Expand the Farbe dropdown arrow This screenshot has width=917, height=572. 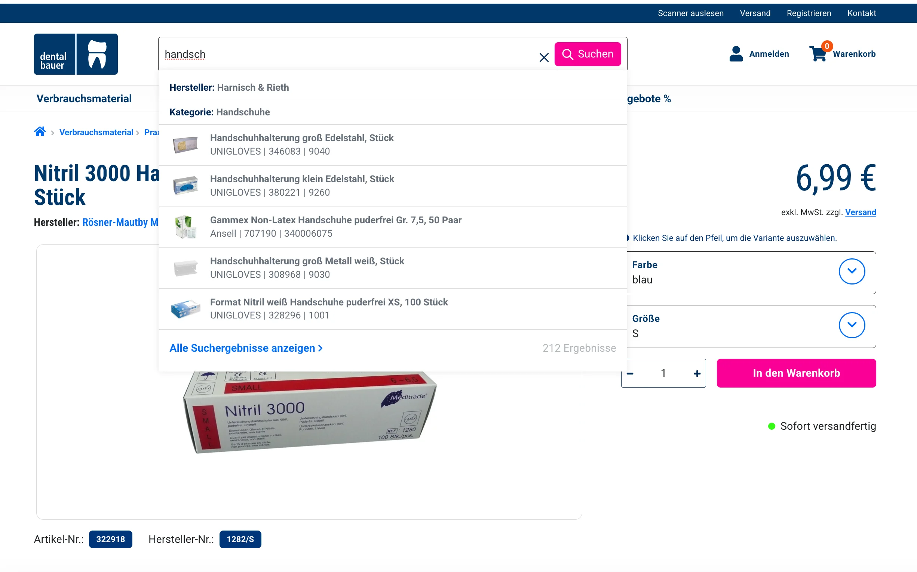coord(852,271)
